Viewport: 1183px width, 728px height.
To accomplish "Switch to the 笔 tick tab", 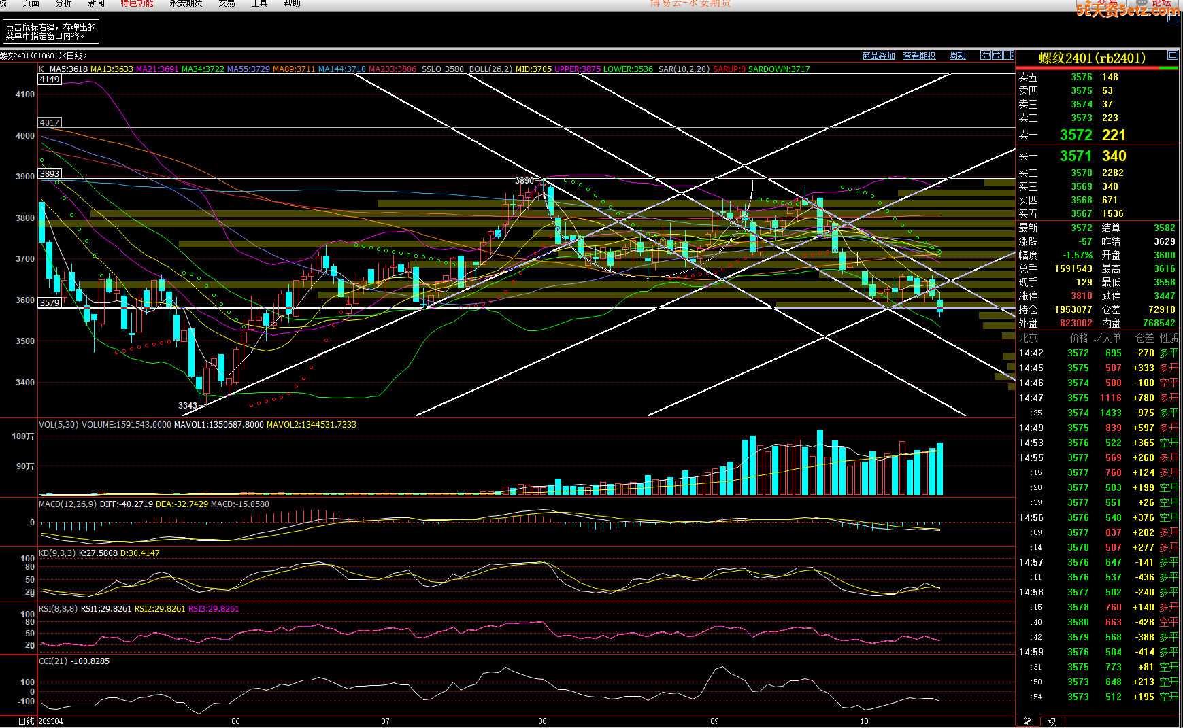I will 1027,721.
